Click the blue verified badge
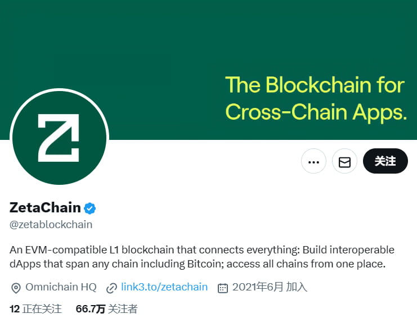 [x=90, y=208]
